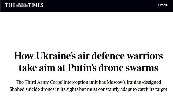
Task: Click the headline word "Putin's"
Action: coord(82,68)
